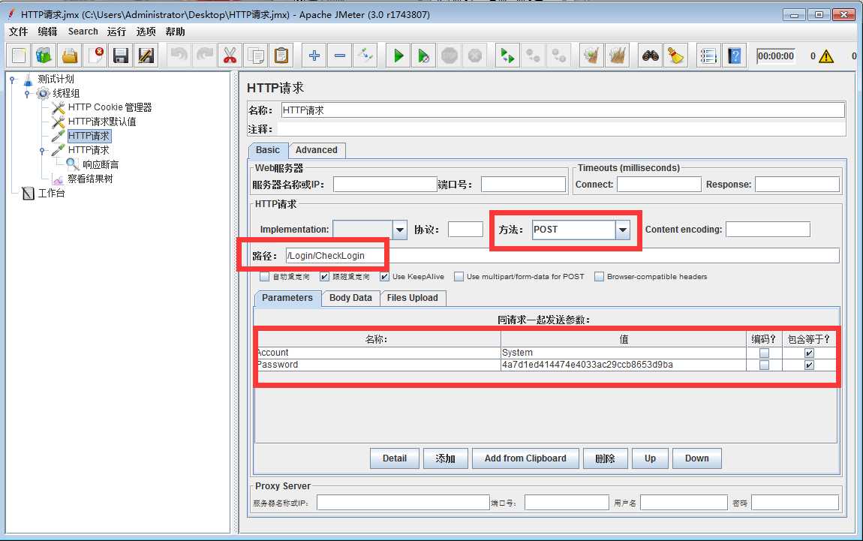Select HTTP Cookie 管理器 in tree

pos(110,107)
